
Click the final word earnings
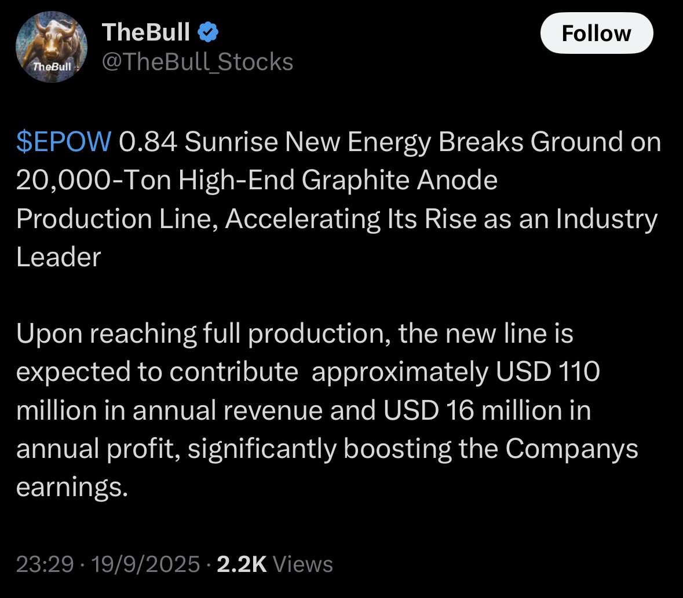tap(71, 487)
